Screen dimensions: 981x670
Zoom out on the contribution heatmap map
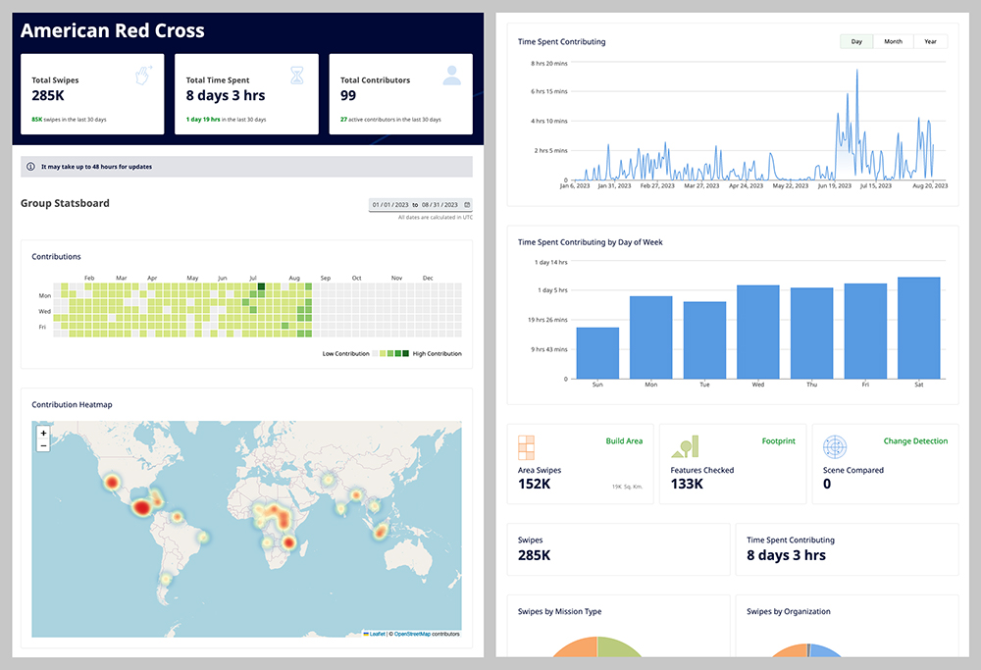43,445
